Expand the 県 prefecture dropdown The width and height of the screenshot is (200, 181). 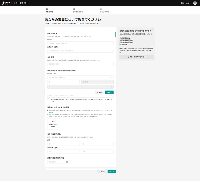click(63, 82)
